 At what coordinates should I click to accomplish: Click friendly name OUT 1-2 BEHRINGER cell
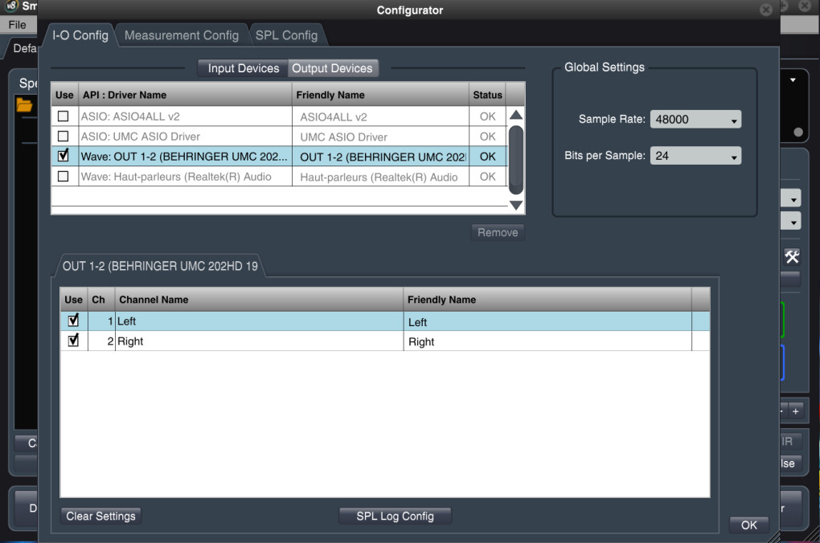(x=381, y=157)
